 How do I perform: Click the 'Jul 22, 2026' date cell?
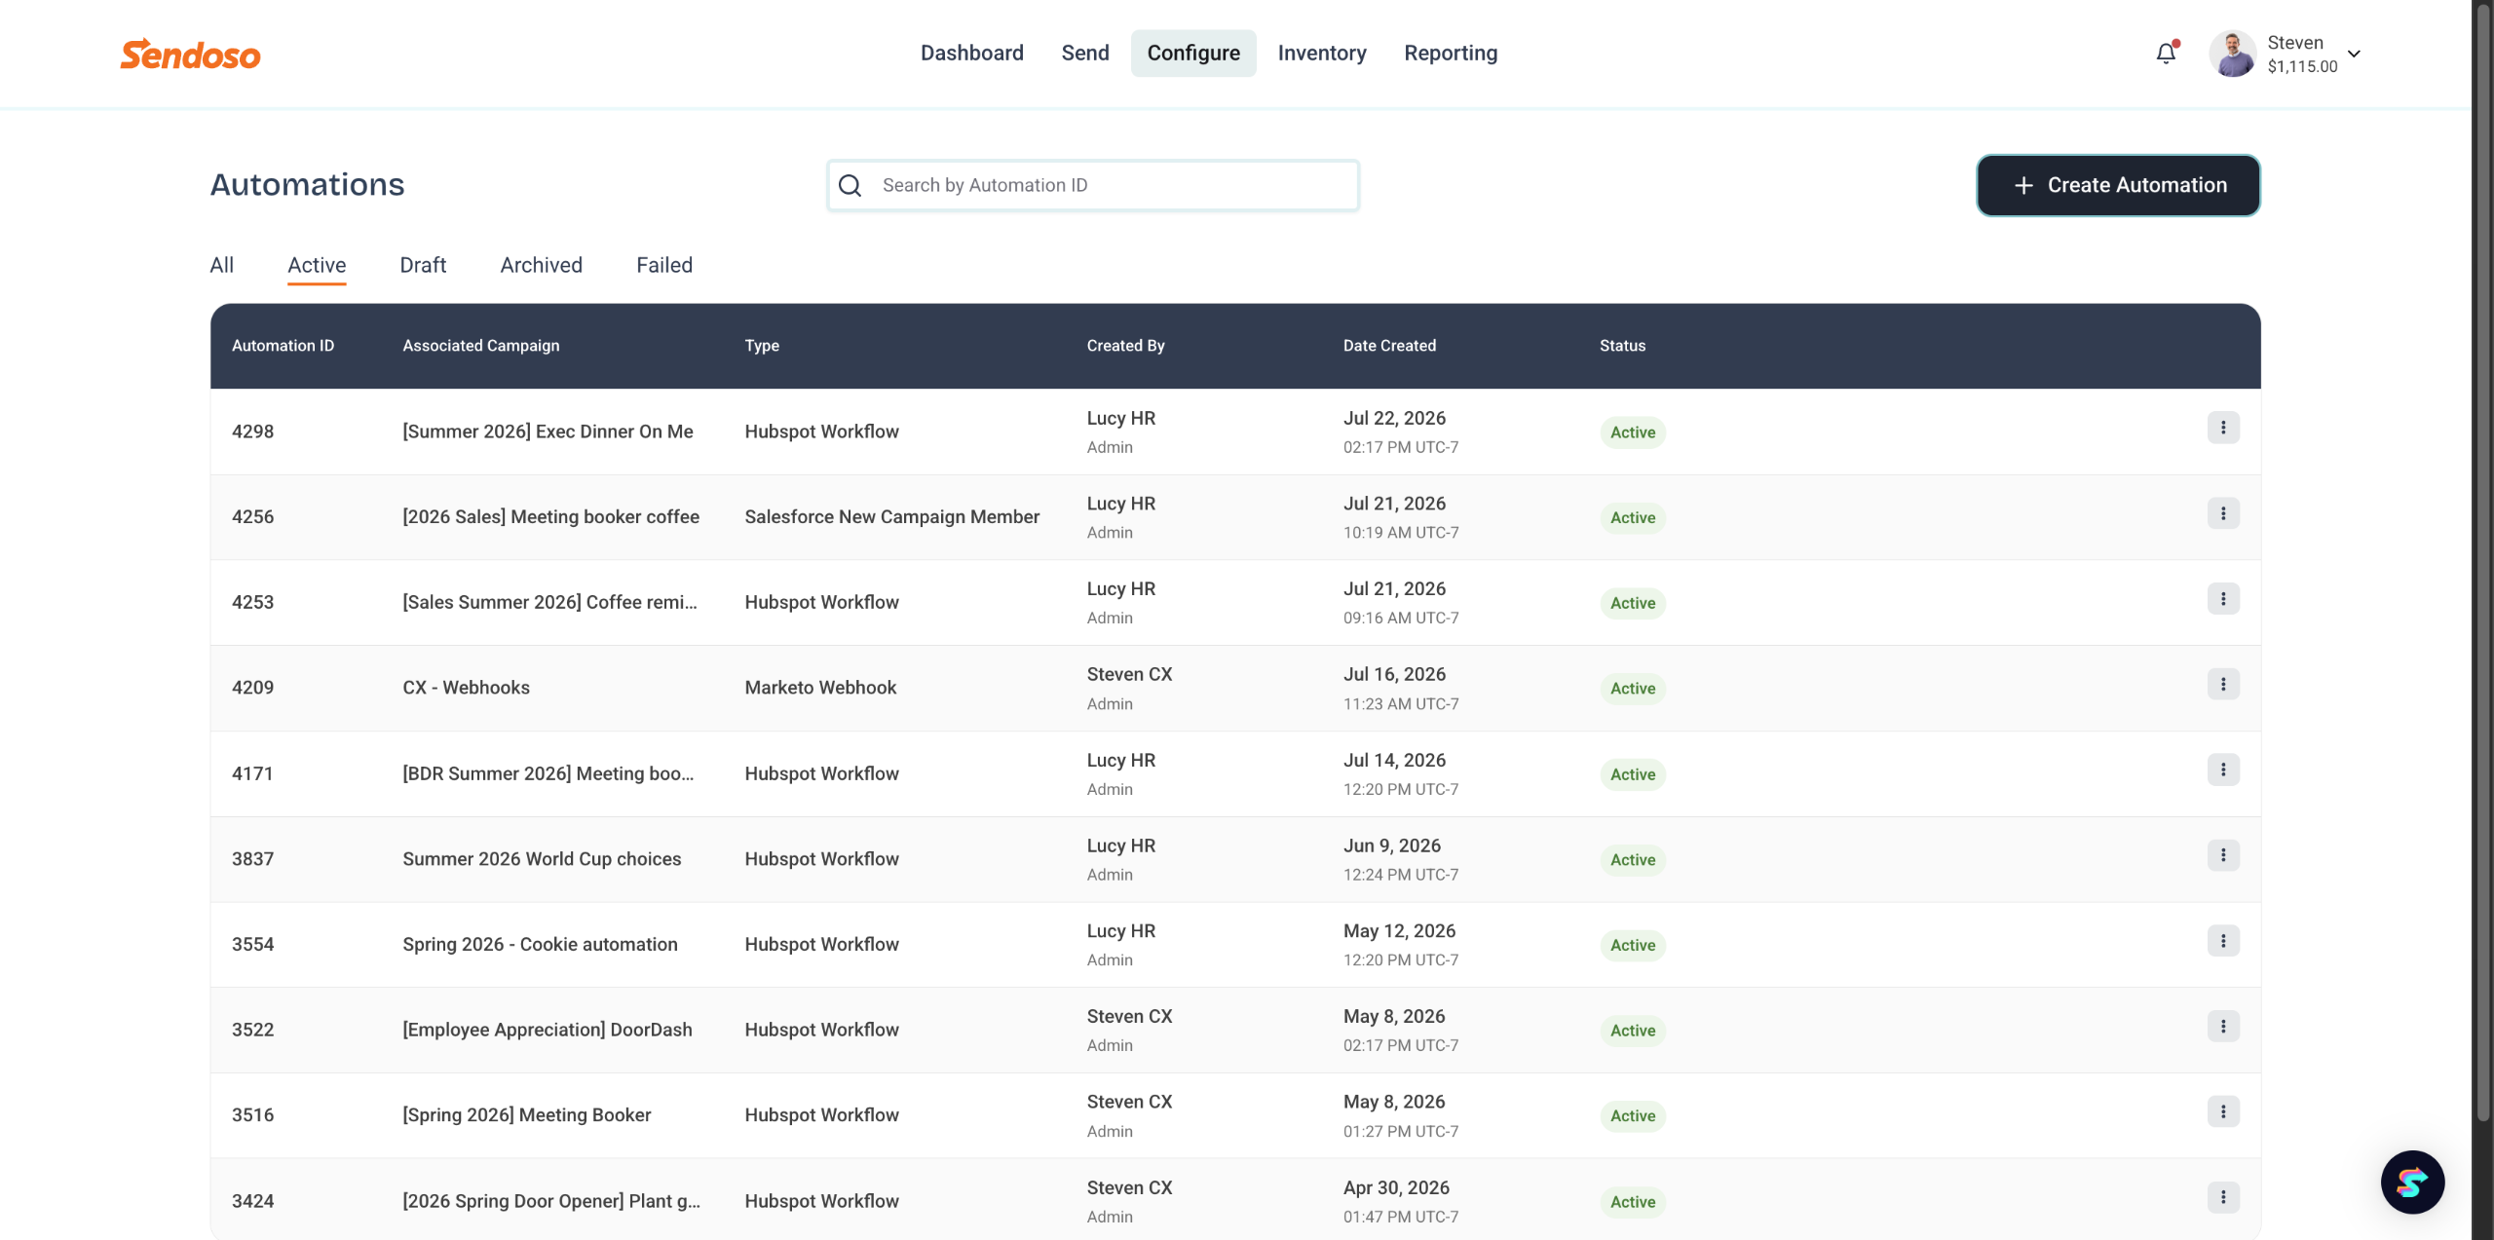pos(1394,418)
